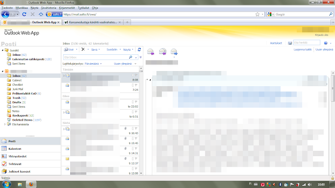Viewport: 335px width, 188px height.
Task: Click the Reply icon in reading pane
Action: point(150,52)
